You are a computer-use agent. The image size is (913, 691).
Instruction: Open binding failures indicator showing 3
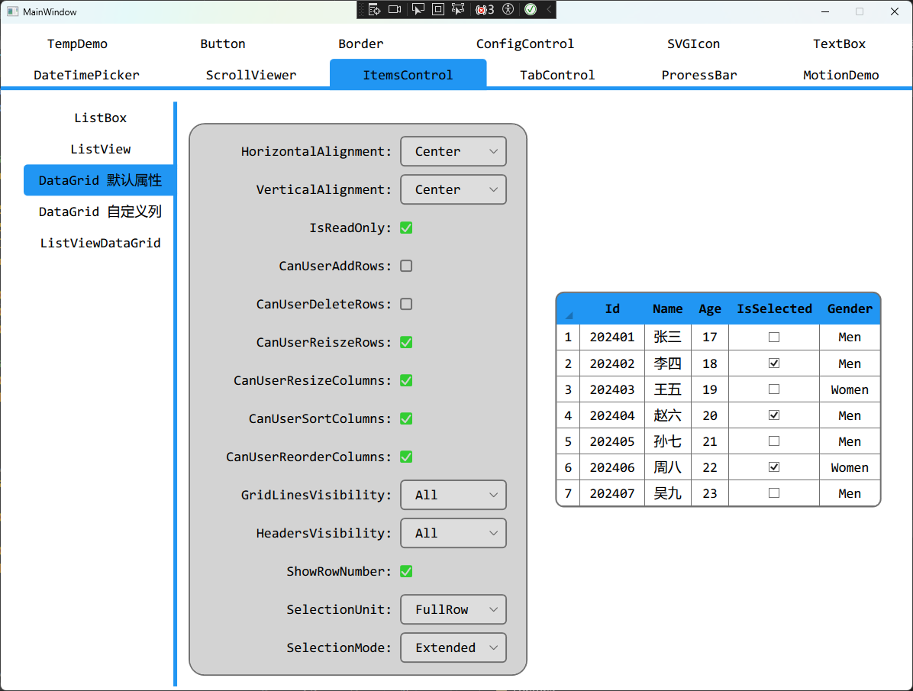(x=485, y=9)
